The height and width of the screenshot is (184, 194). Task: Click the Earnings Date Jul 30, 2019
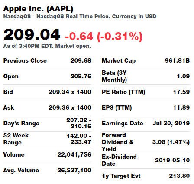tap(171, 123)
